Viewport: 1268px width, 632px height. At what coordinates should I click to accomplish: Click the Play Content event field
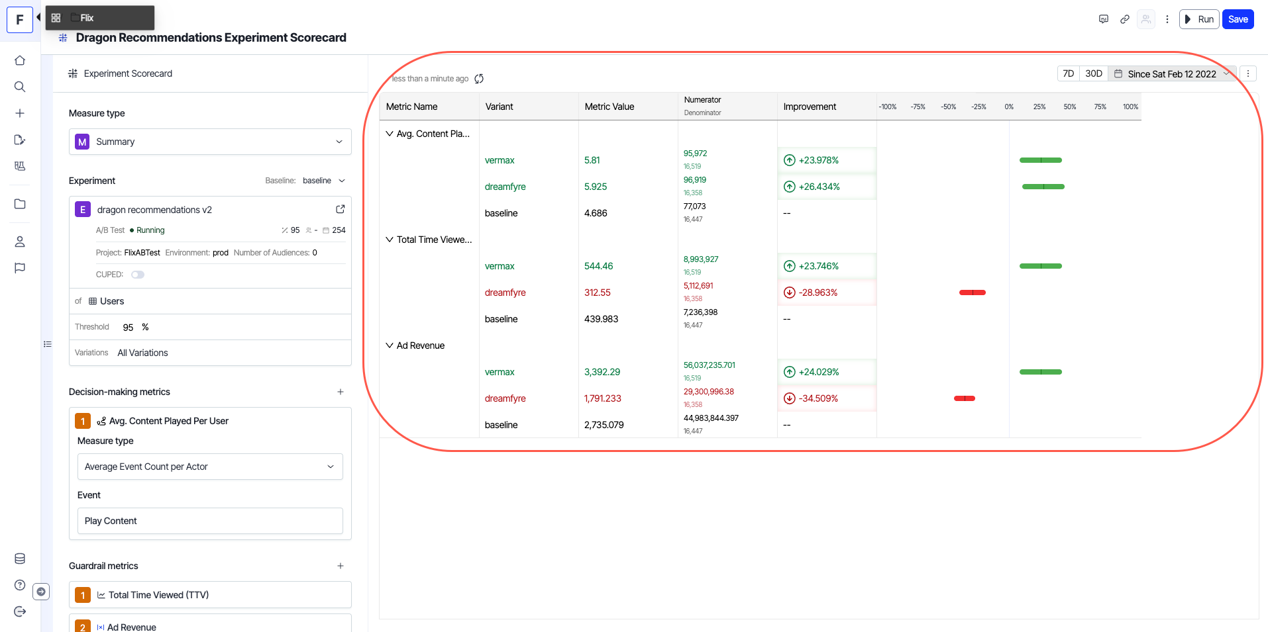(x=210, y=521)
